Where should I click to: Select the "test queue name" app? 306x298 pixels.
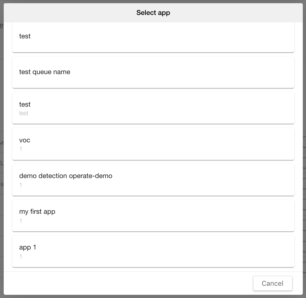[153, 72]
